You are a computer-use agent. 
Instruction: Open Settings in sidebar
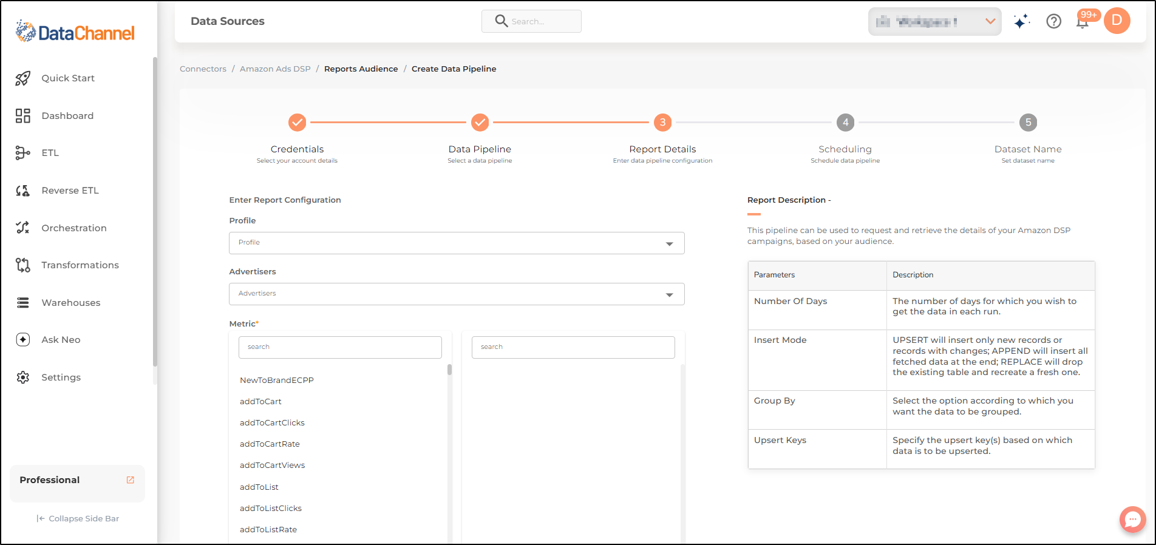click(61, 377)
